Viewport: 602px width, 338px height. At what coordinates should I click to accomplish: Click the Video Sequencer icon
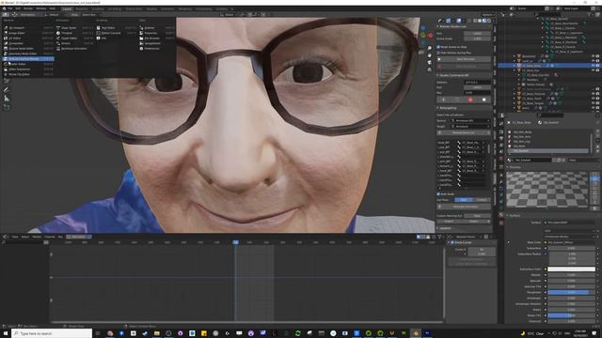coord(6,69)
